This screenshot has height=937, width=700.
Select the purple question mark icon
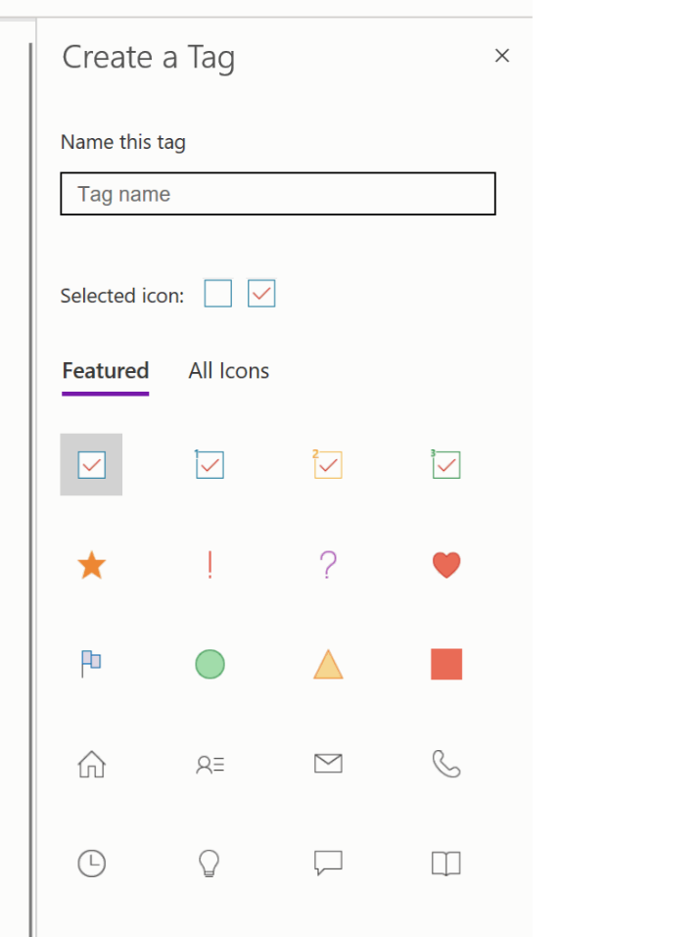coord(327,564)
